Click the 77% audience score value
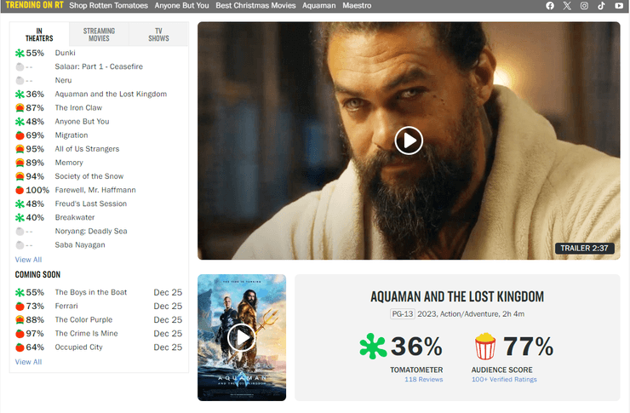The image size is (630, 413). (528, 346)
